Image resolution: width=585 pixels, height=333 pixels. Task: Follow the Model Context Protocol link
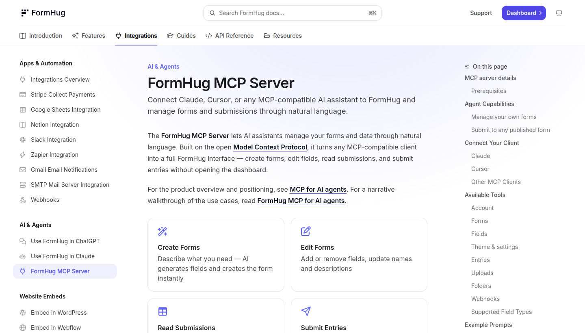click(270, 147)
